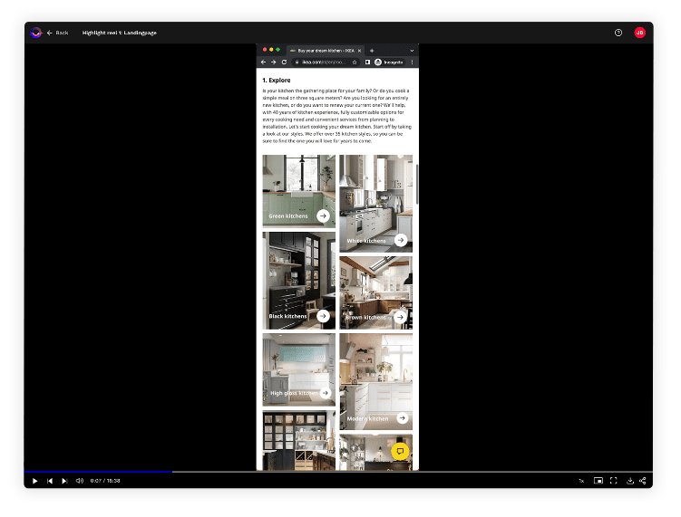The width and height of the screenshot is (681, 517).
Task: Bookmark page with the star icon
Action: [x=355, y=62]
